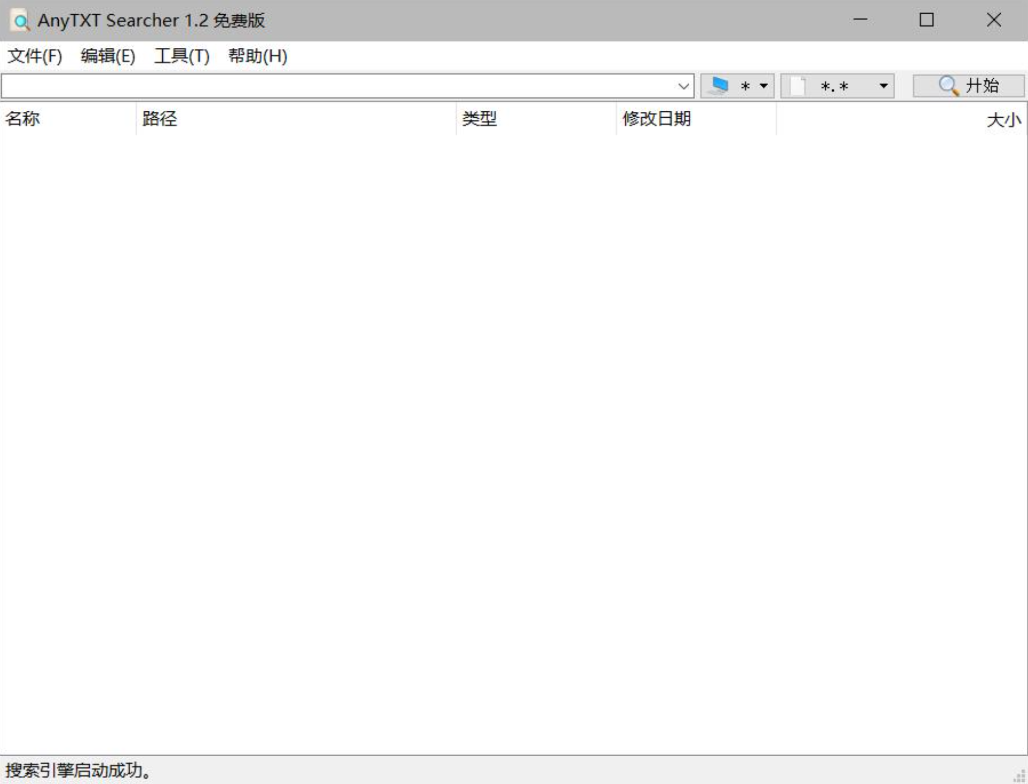Sort results by 类型 column header

point(479,119)
